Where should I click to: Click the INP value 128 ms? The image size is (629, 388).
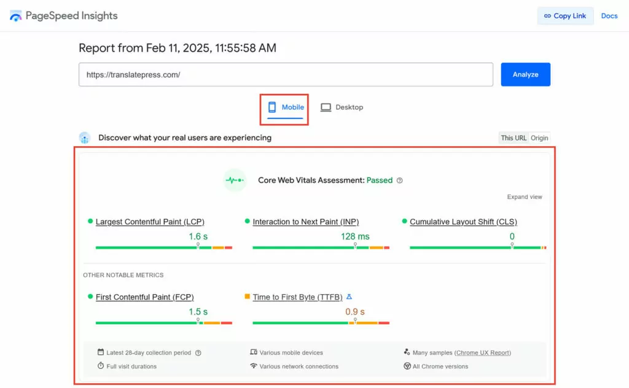pyautogui.click(x=355, y=236)
